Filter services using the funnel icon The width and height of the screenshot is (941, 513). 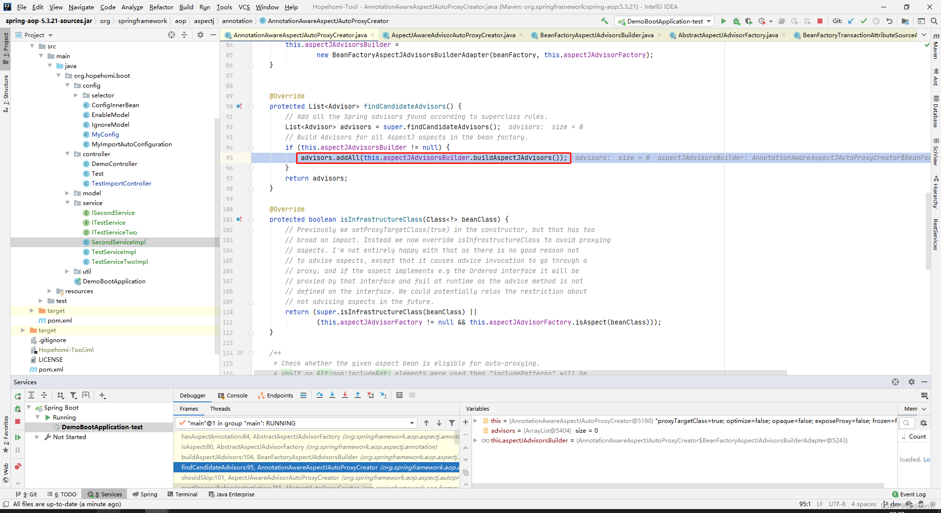point(73,396)
